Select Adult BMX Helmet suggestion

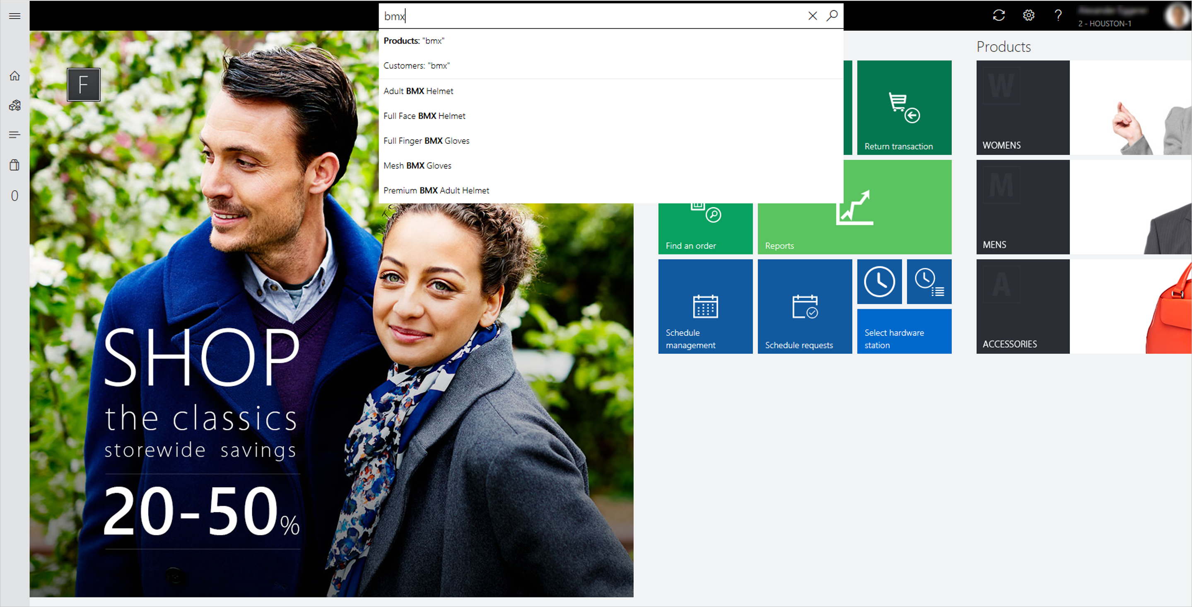pos(418,91)
